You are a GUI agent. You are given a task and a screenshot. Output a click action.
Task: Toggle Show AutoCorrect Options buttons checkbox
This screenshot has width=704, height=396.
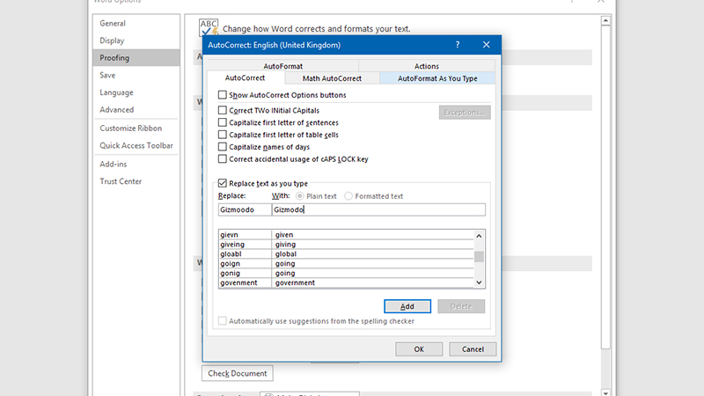(x=223, y=95)
